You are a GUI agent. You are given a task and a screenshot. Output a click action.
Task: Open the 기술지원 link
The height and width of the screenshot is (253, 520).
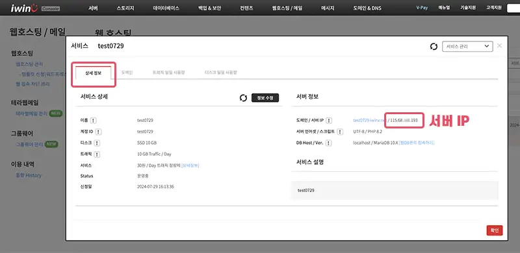467,8
